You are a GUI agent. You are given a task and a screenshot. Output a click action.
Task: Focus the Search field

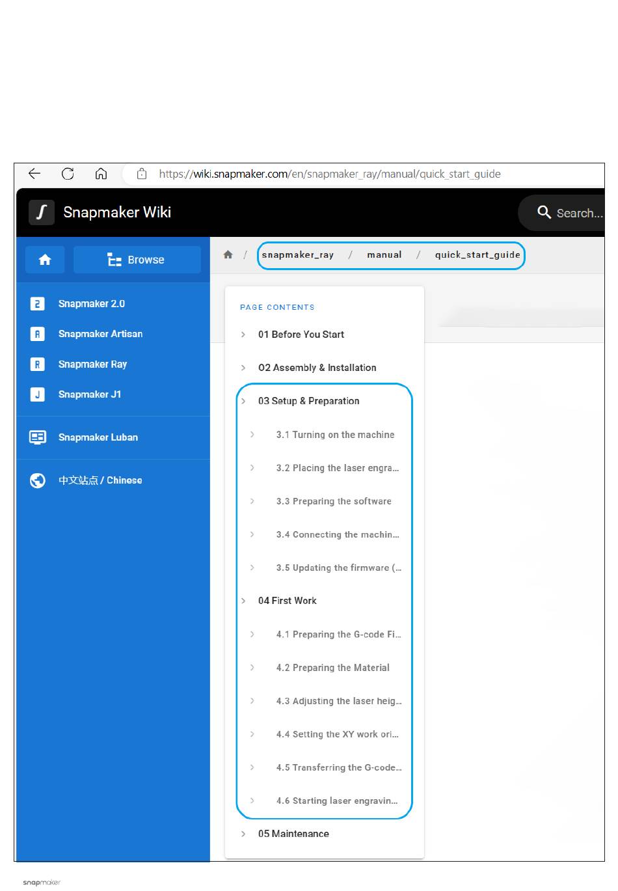point(562,213)
